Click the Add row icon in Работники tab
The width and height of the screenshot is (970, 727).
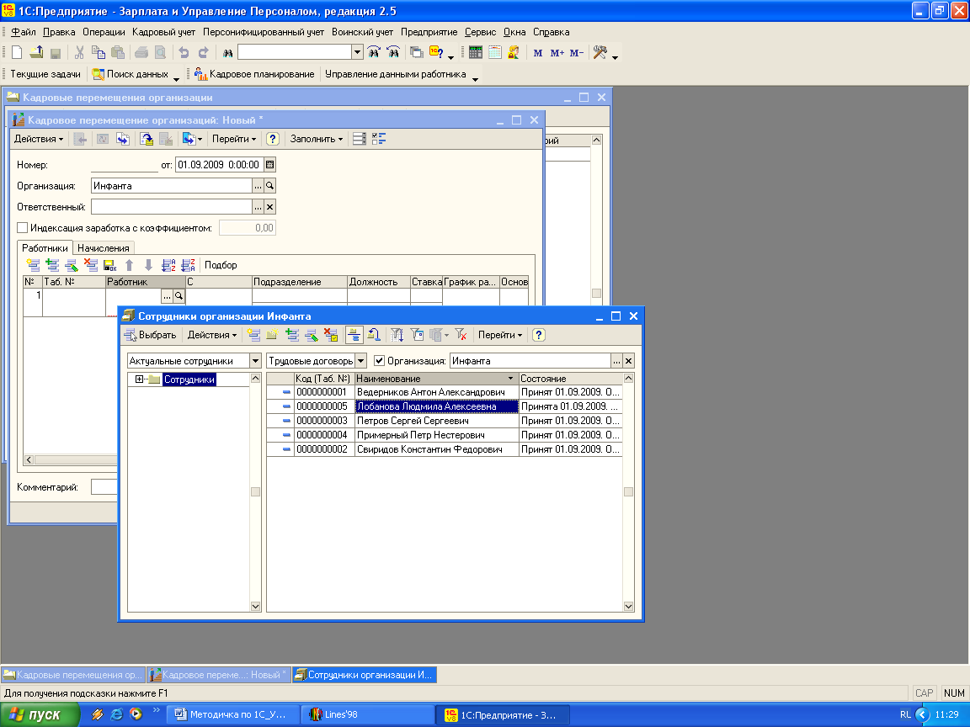[34, 265]
